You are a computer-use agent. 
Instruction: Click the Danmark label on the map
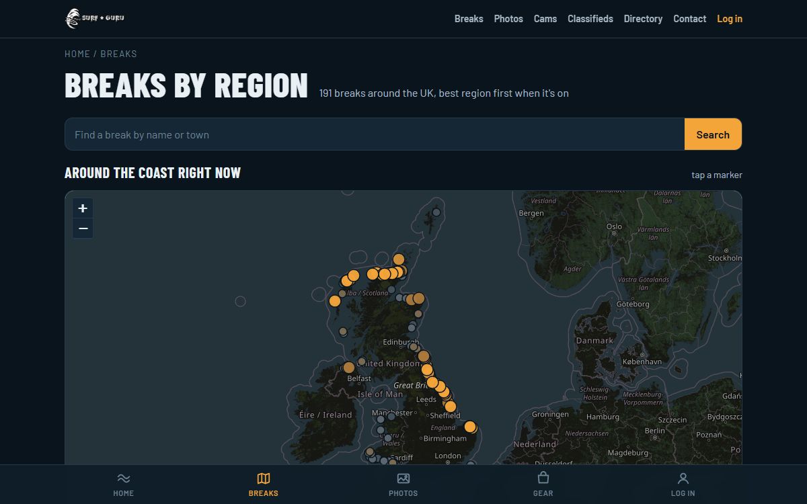595,341
